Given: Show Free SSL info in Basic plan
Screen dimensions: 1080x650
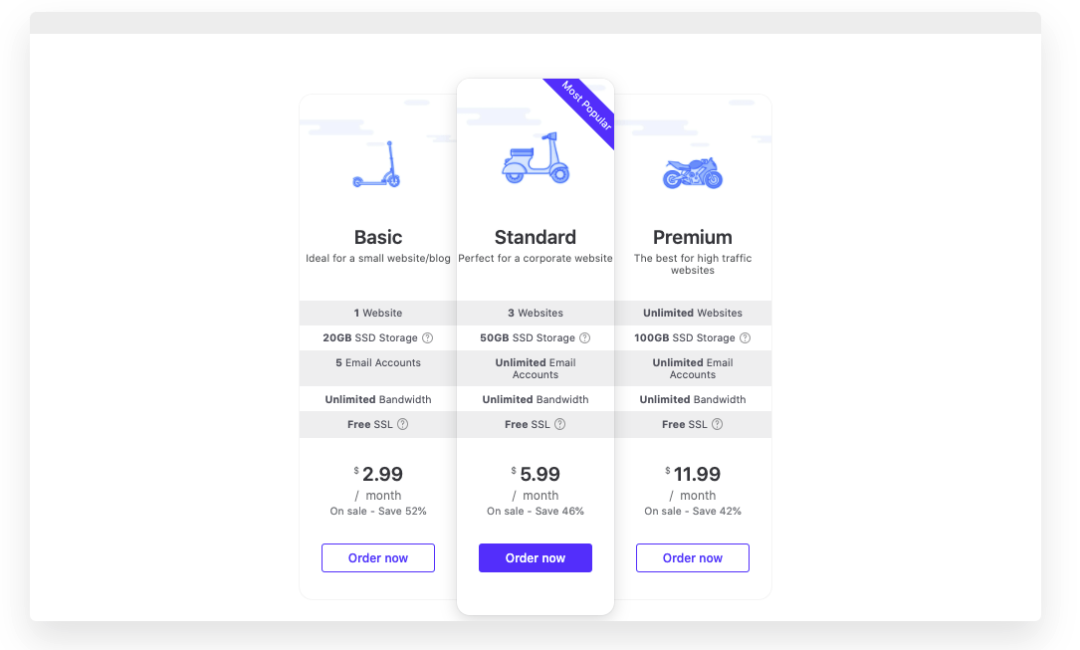Looking at the screenshot, I should (403, 424).
